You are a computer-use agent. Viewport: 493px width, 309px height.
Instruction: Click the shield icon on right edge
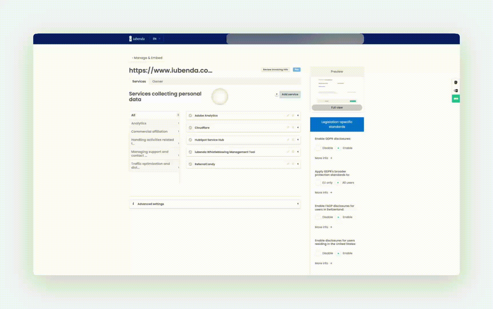(x=456, y=82)
